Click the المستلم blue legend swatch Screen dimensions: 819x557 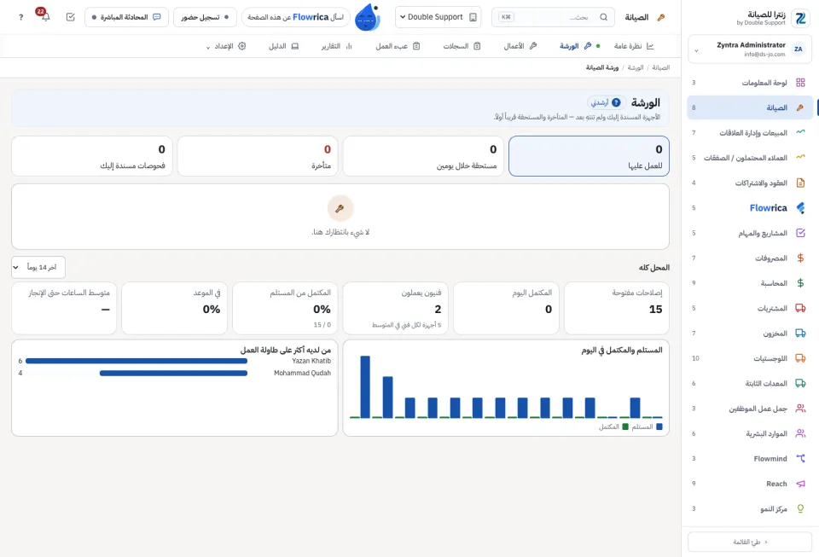click(659, 426)
